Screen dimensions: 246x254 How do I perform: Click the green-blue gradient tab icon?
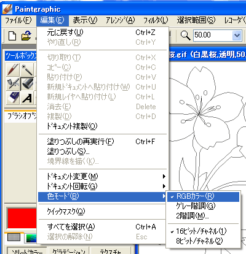pos(31,238)
